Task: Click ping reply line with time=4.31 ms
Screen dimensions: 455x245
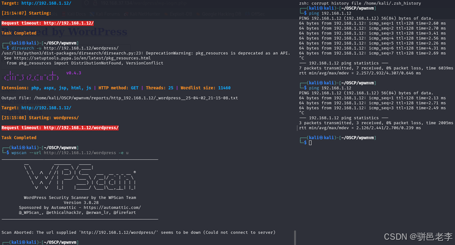Action: [x=372, y=48]
